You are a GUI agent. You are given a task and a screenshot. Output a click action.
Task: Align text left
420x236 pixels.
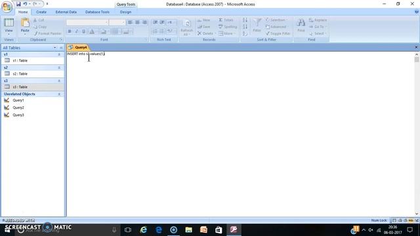[x=130, y=22]
